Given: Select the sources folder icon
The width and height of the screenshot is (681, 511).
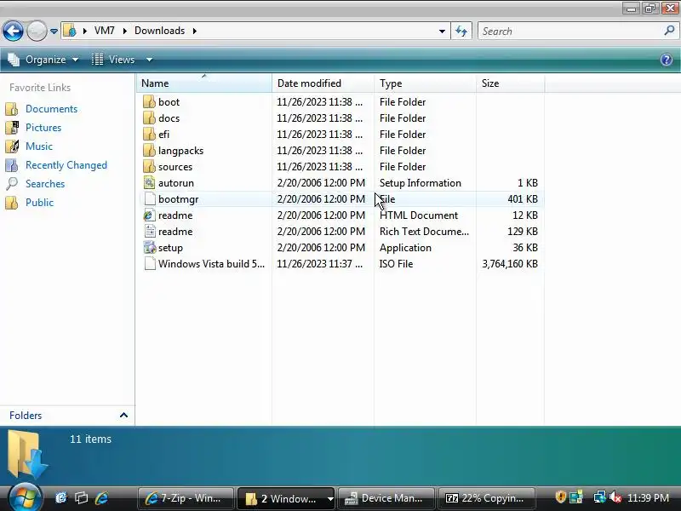Looking at the screenshot, I should point(150,166).
